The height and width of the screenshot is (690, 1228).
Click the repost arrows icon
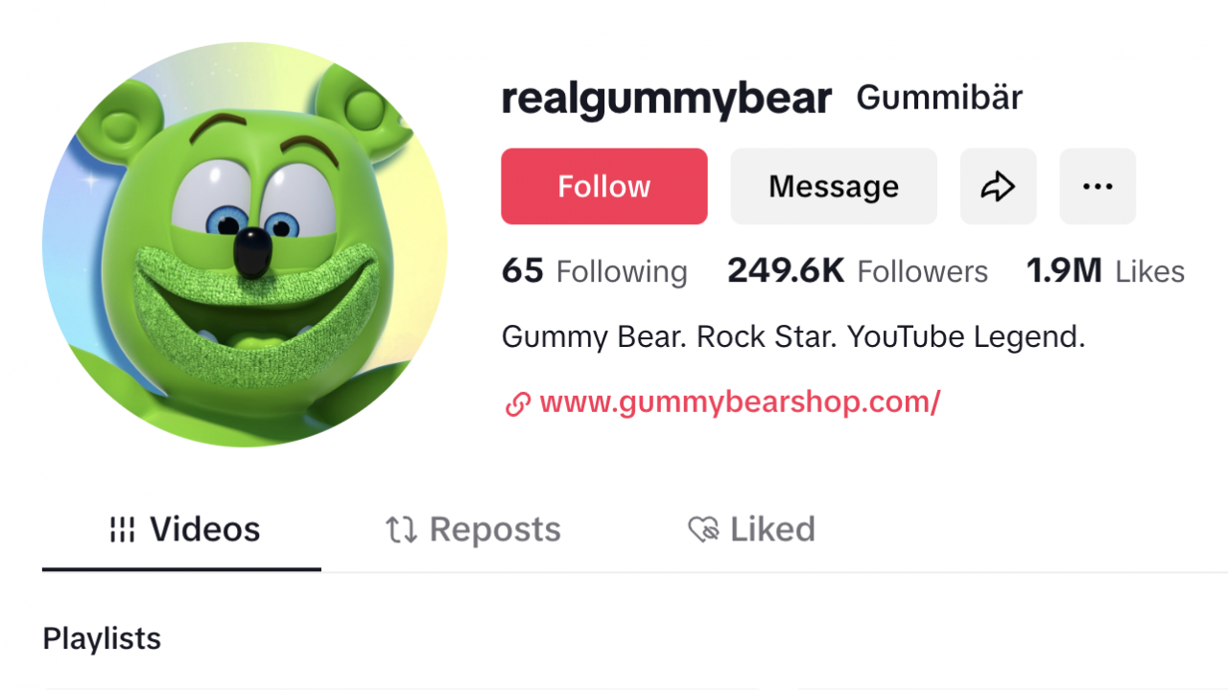coord(401,529)
